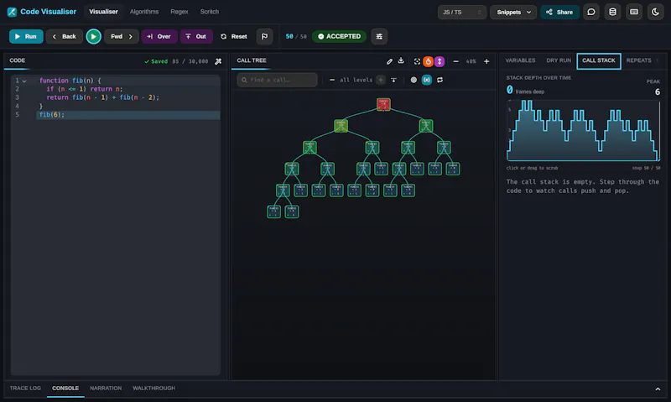Image resolution: width=671 pixels, height=402 pixels.
Task: Open the database storage icon
Action: (612, 12)
